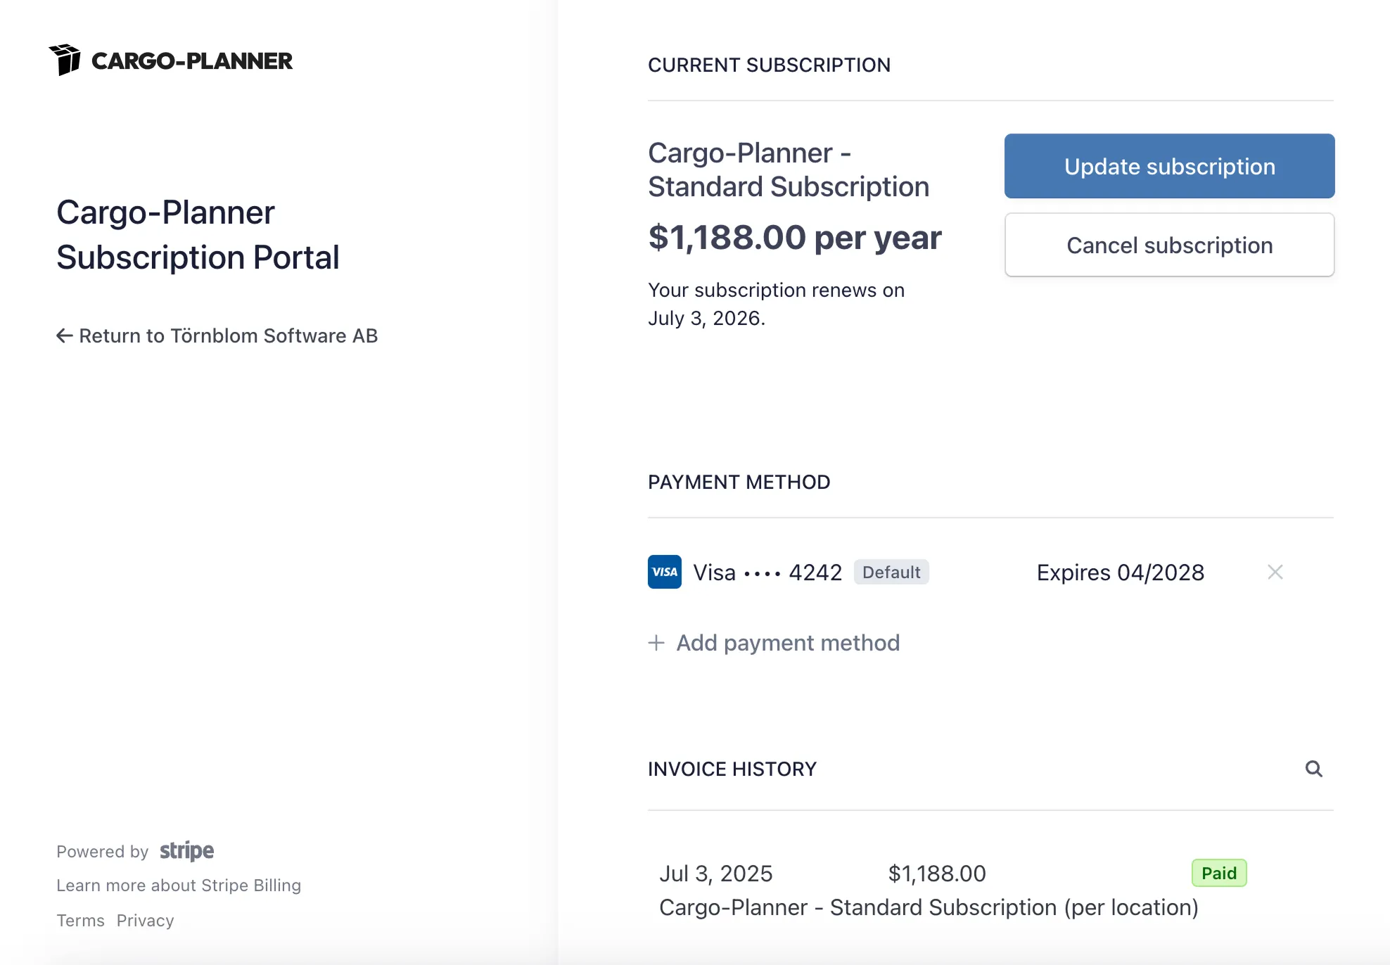Click the Visa card brand icon

[x=664, y=572]
